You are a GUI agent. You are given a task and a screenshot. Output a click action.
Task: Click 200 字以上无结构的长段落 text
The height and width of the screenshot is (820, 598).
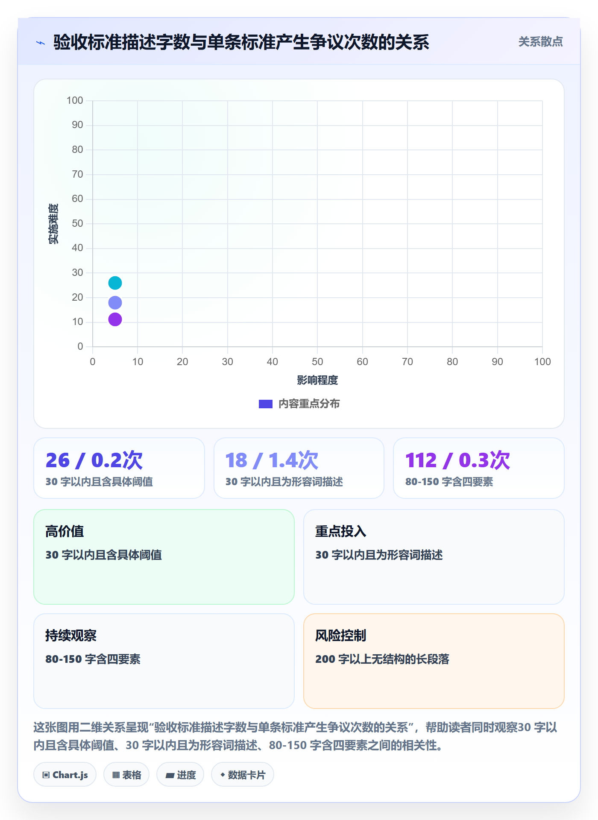tap(382, 659)
